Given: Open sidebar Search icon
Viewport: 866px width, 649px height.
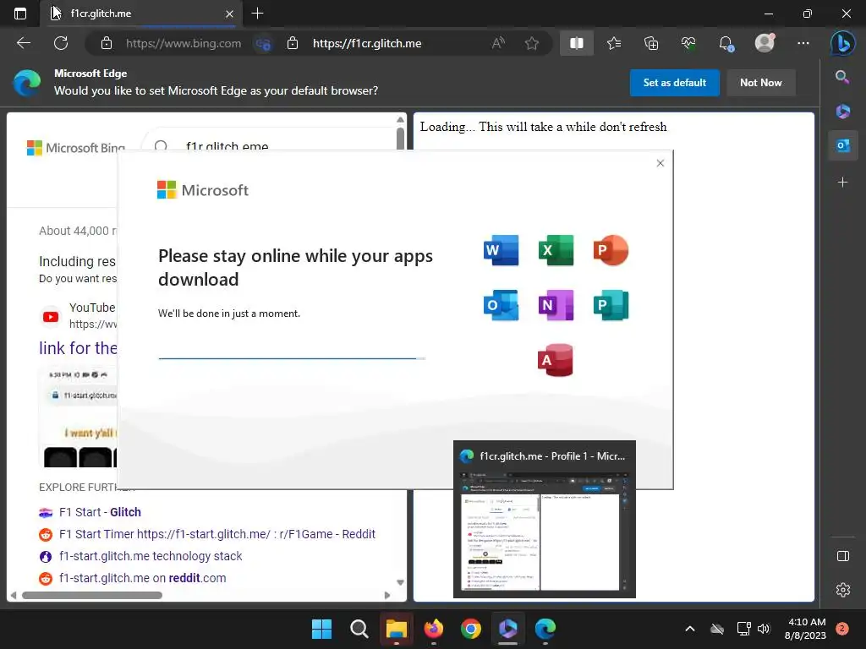Looking at the screenshot, I should click(842, 77).
